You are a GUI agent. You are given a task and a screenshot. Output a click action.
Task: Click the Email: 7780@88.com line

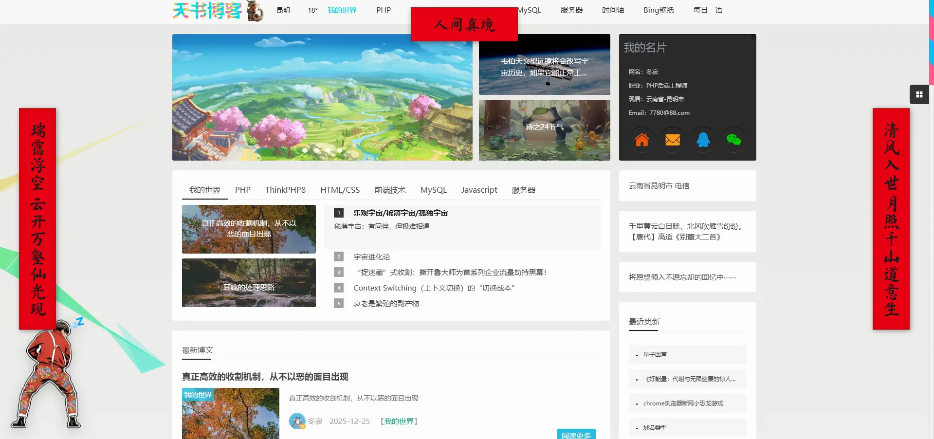pyautogui.click(x=659, y=112)
